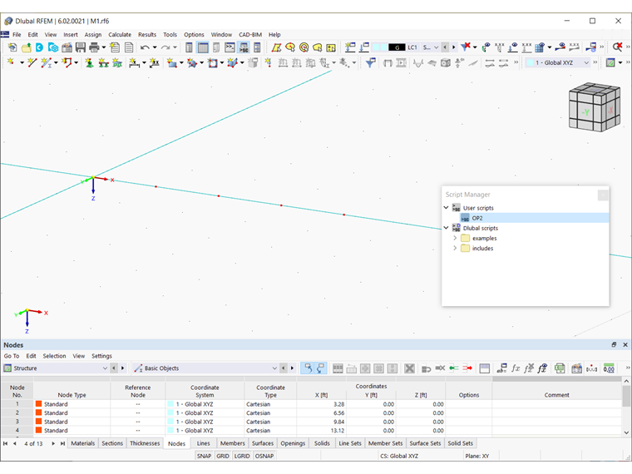Click the New Node star icon
Image resolution: width=632 pixels, height=474 pixels.
coord(11,62)
